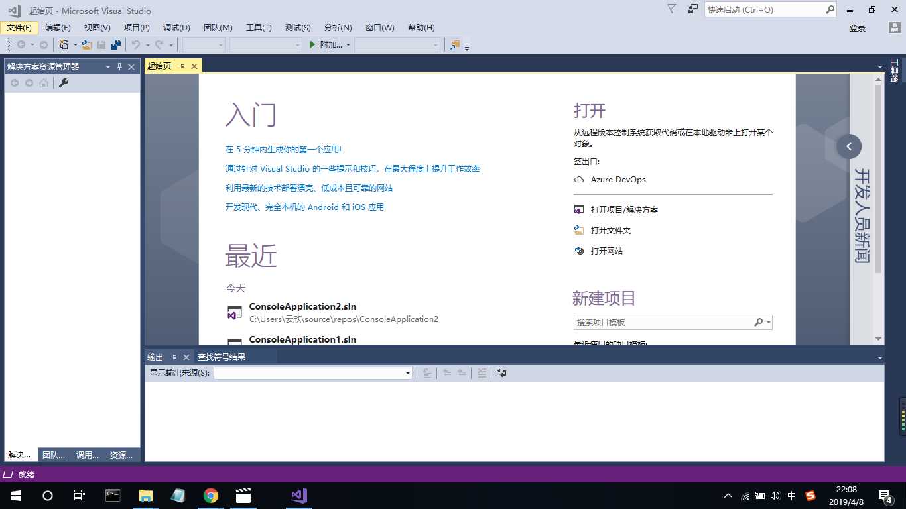Click the Home icon in Solution Explorer
Image resolution: width=906 pixels, height=509 pixels.
coord(44,83)
